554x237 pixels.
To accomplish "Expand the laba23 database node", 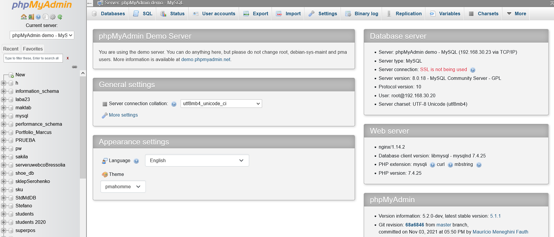I will click(x=4, y=99).
